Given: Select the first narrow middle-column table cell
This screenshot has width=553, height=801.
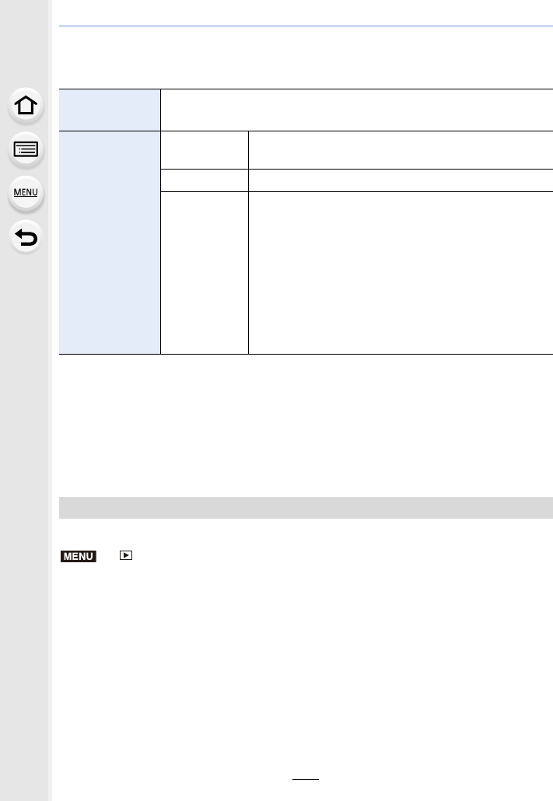Looking at the screenshot, I should pos(205,150).
